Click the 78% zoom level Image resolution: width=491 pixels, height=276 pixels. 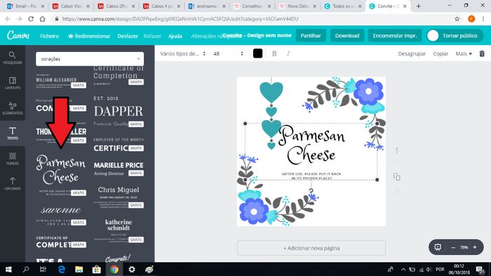464,247
